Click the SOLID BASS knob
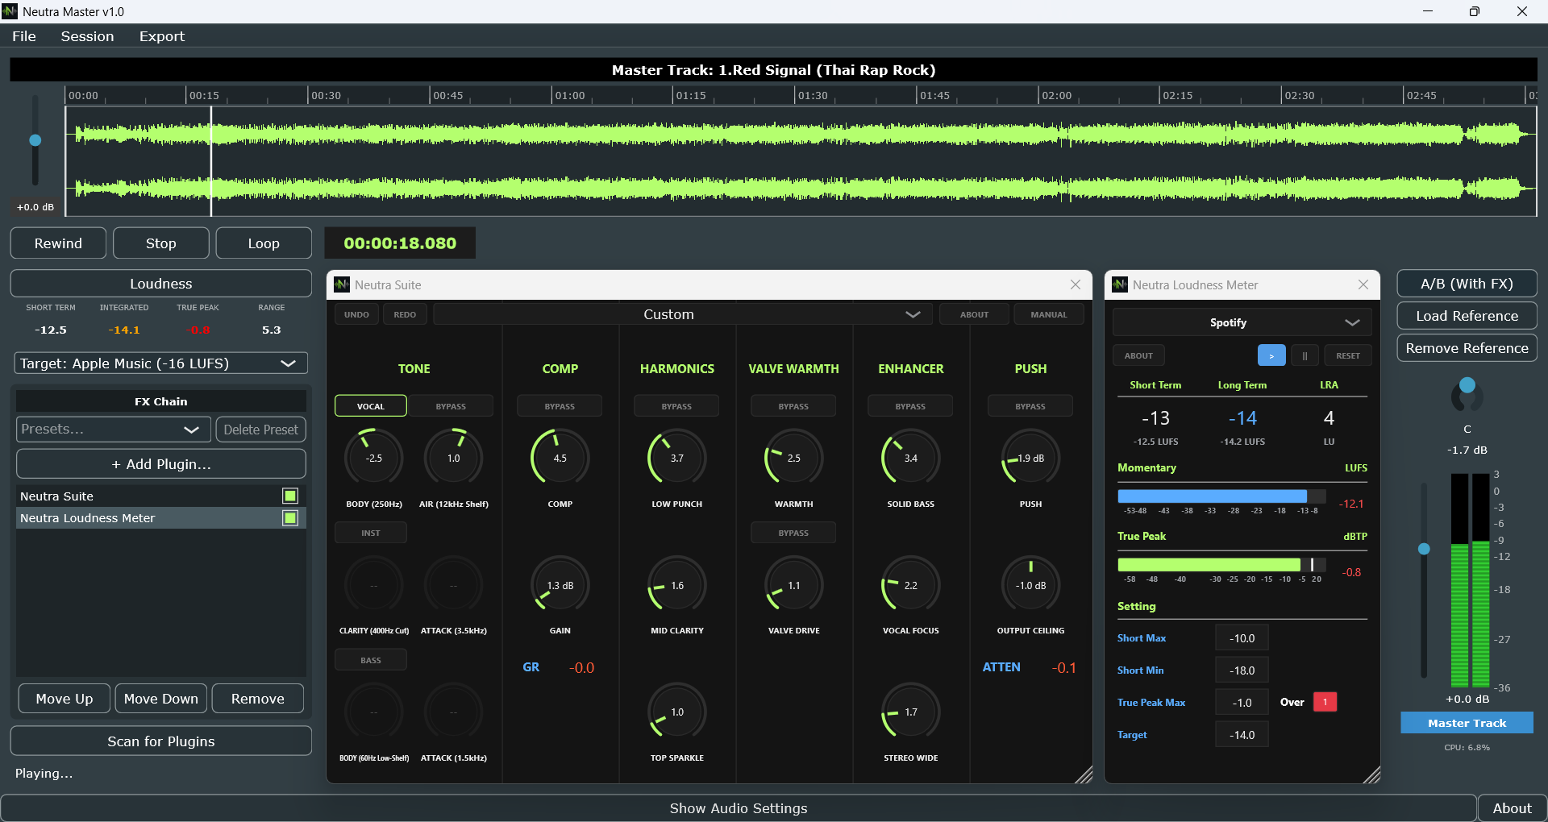 pyautogui.click(x=911, y=458)
